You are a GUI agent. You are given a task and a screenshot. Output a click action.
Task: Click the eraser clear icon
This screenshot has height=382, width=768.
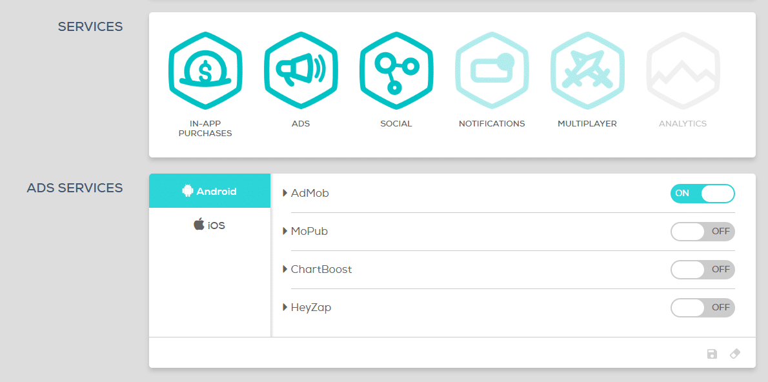click(x=735, y=354)
